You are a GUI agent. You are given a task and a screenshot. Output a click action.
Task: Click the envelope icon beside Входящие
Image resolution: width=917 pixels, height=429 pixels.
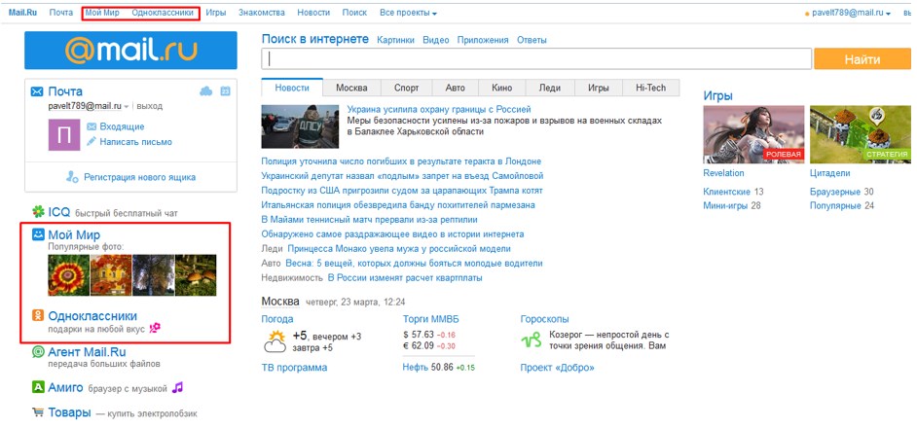[x=92, y=126]
